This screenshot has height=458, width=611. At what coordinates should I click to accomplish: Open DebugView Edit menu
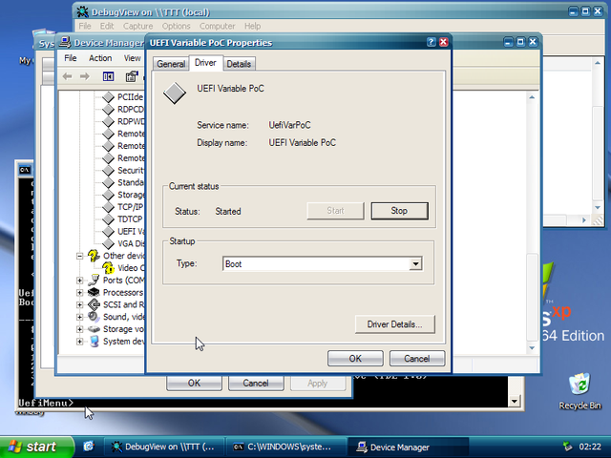point(107,26)
